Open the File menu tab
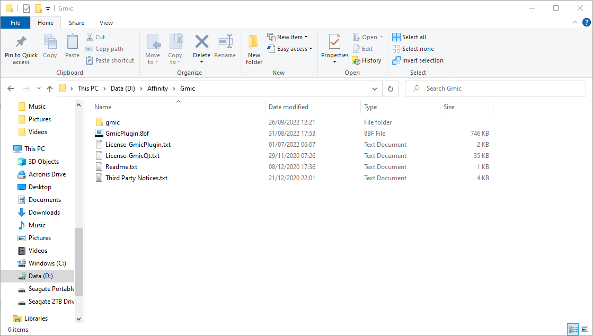 15,23
